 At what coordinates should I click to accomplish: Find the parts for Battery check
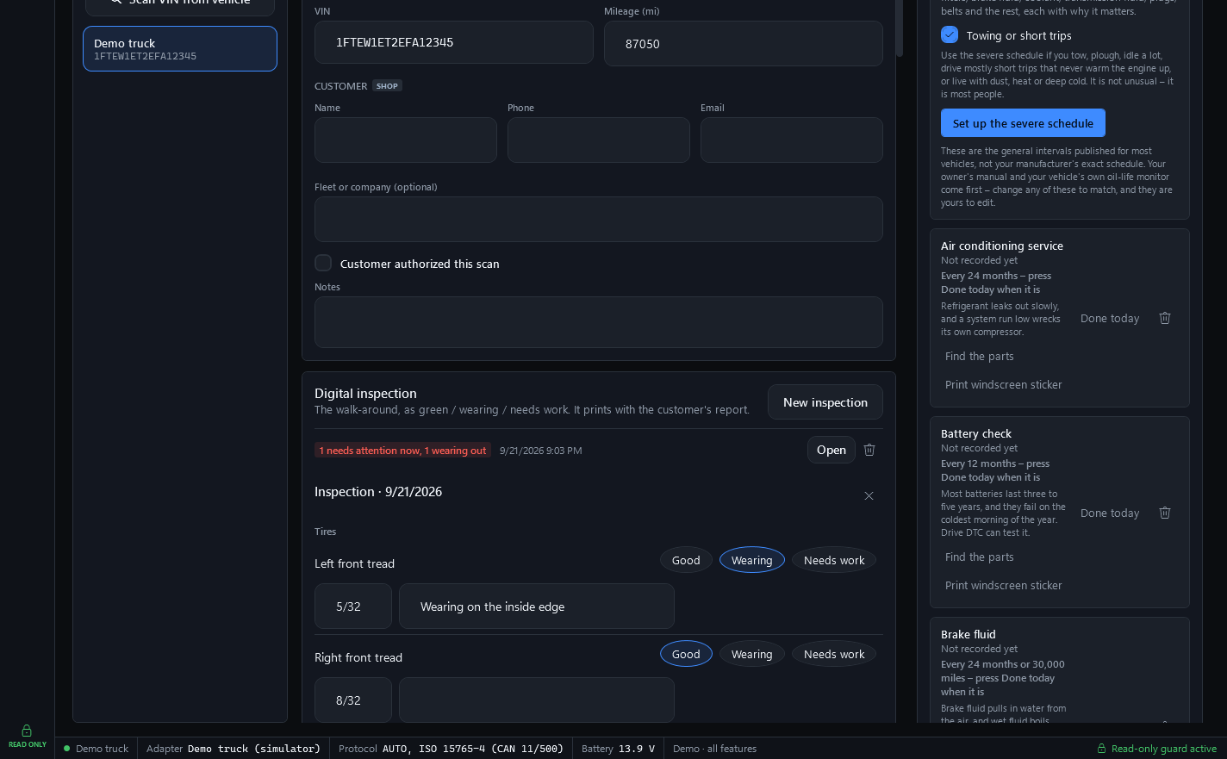(x=980, y=557)
